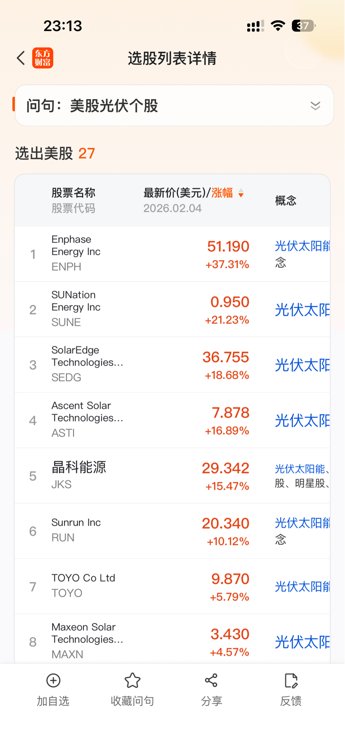Tap the 反馈 feedback icon
The width and height of the screenshot is (345, 747).
(291, 681)
